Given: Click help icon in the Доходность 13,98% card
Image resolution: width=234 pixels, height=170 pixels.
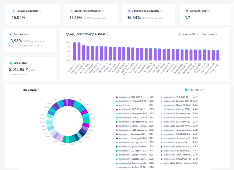Looking at the screenshot, I should point(27,34).
